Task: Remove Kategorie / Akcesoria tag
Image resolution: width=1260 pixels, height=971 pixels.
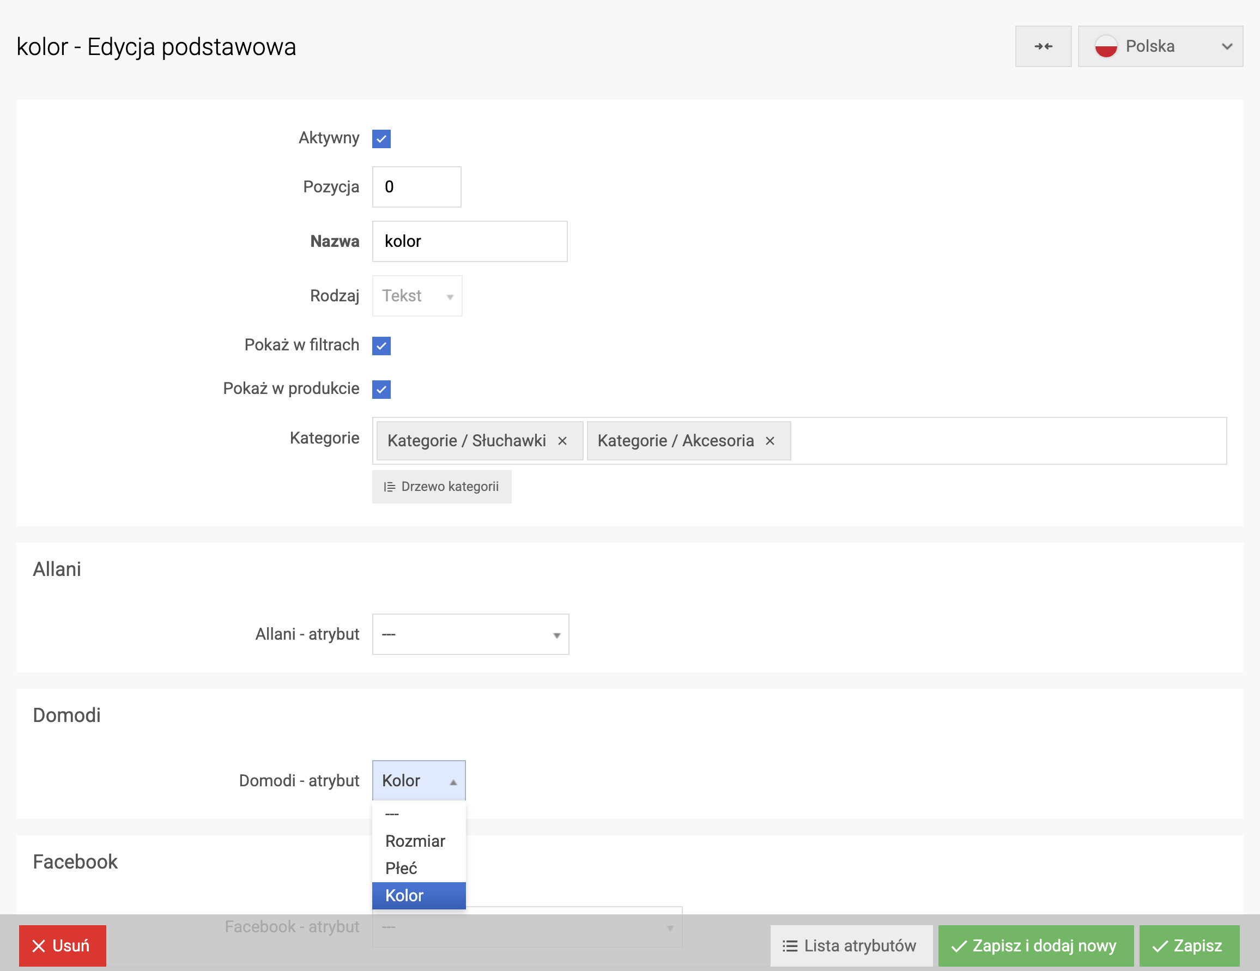Action: tap(769, 441)
